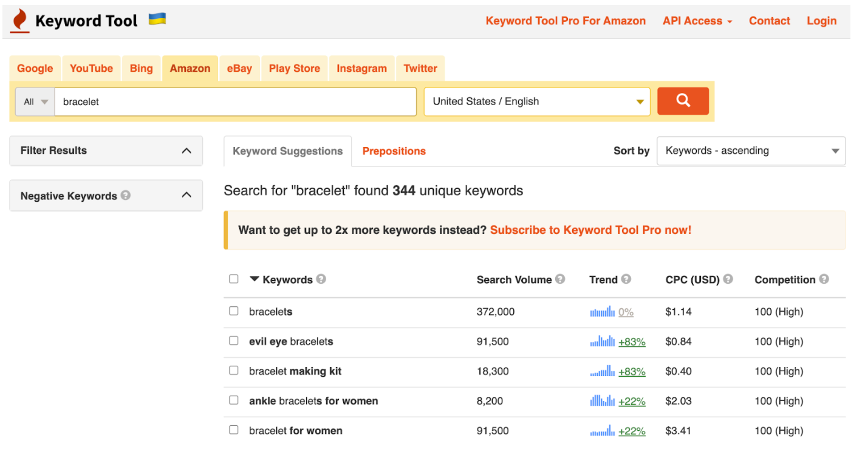
Task: Open the Keyword Suggestions tab
Action: tap(288, 151)
